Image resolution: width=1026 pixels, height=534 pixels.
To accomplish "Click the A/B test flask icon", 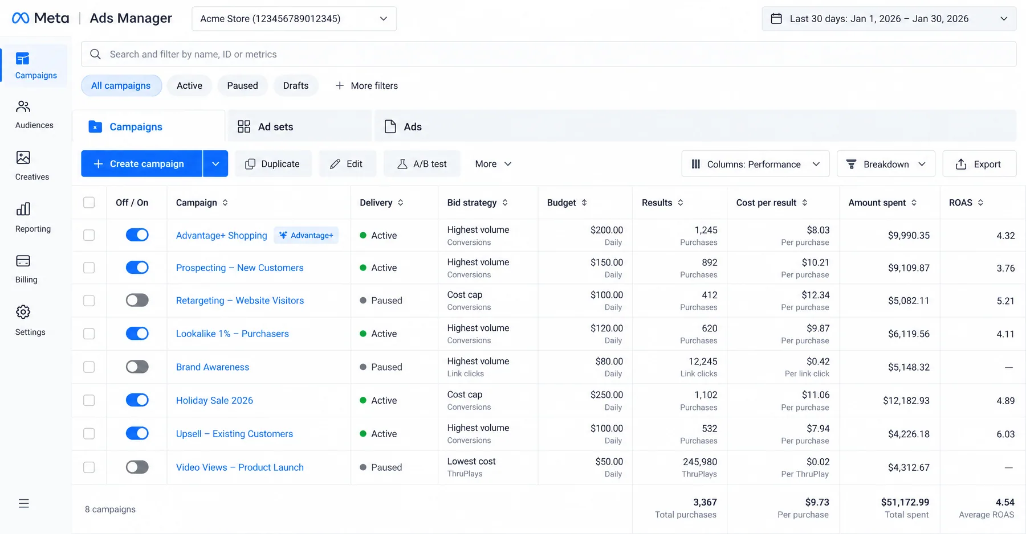I will (402, 164).
